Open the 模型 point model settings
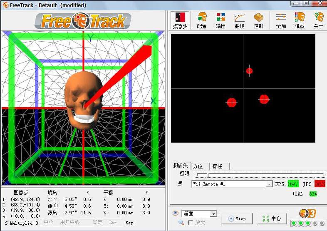 click(300, 20)
